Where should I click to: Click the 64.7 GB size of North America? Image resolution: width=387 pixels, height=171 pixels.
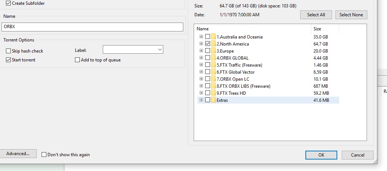pyautogui.click(x=321, y=44)
